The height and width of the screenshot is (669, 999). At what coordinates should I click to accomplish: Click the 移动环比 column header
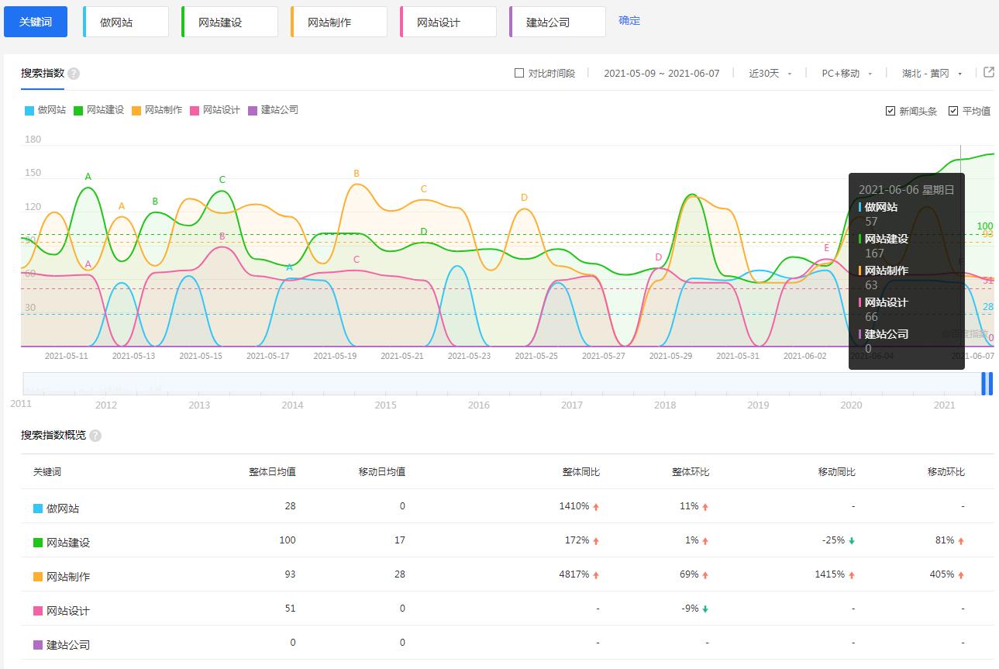(946, 472)
